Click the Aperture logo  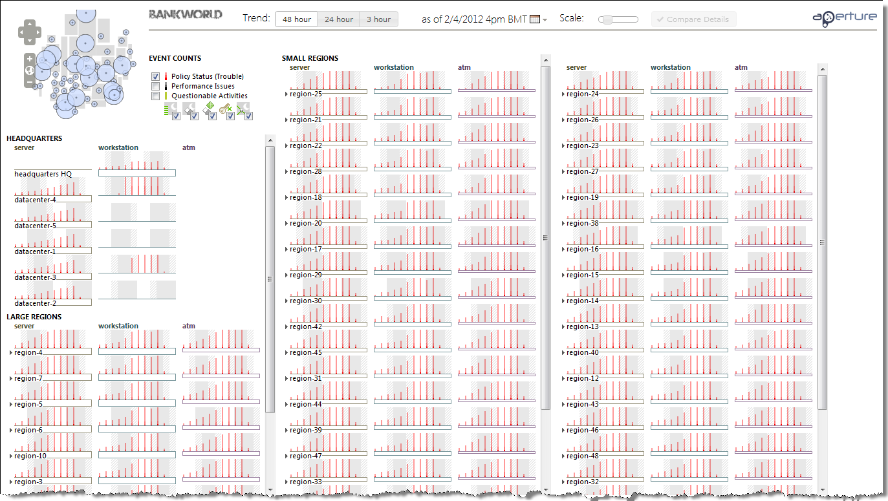[844, 18]
